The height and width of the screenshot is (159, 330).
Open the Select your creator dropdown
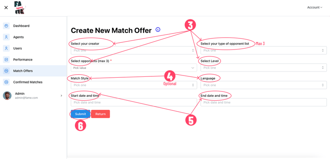134,50
